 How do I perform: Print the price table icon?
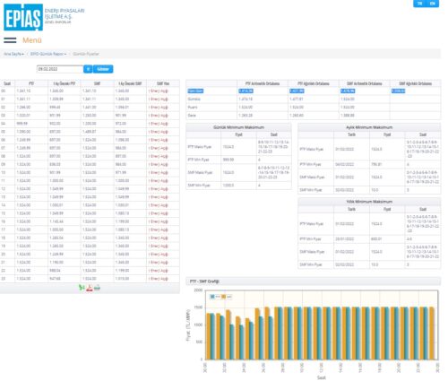(x=97, y=288)
